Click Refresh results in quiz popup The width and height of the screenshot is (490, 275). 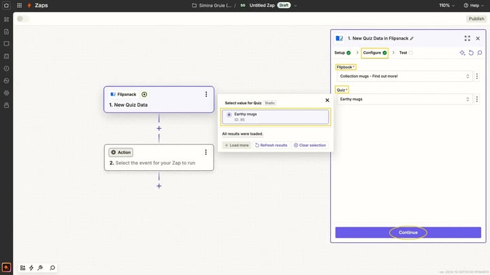(271, 145)
